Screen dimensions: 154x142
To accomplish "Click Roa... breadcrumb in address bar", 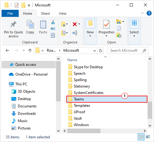I will pyautogui.click(x=51, y=50).
